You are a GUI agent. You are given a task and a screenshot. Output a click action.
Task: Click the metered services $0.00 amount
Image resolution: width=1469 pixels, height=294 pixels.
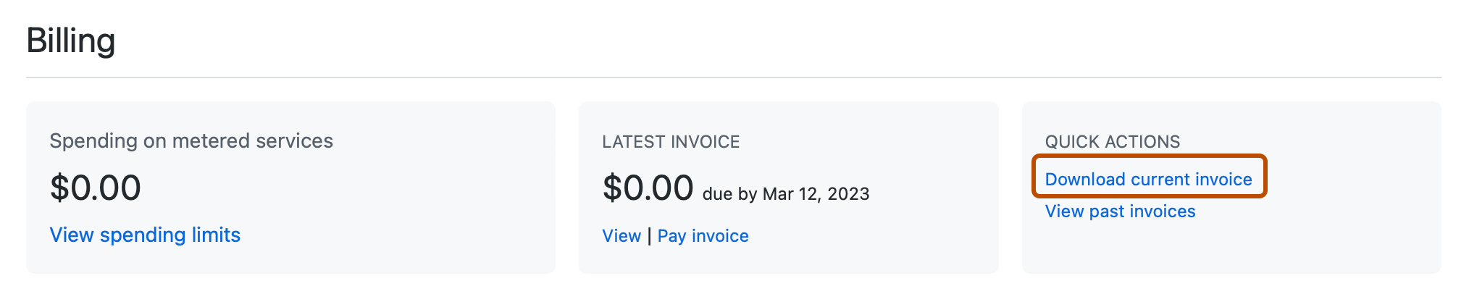tap(95, 188)
